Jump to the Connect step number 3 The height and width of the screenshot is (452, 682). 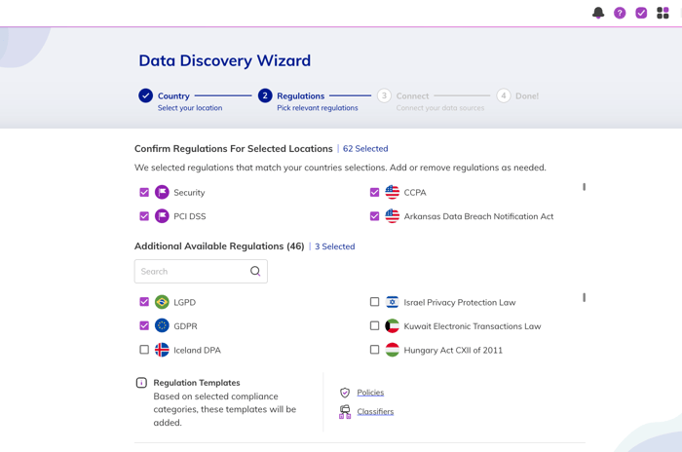[384, 95]
